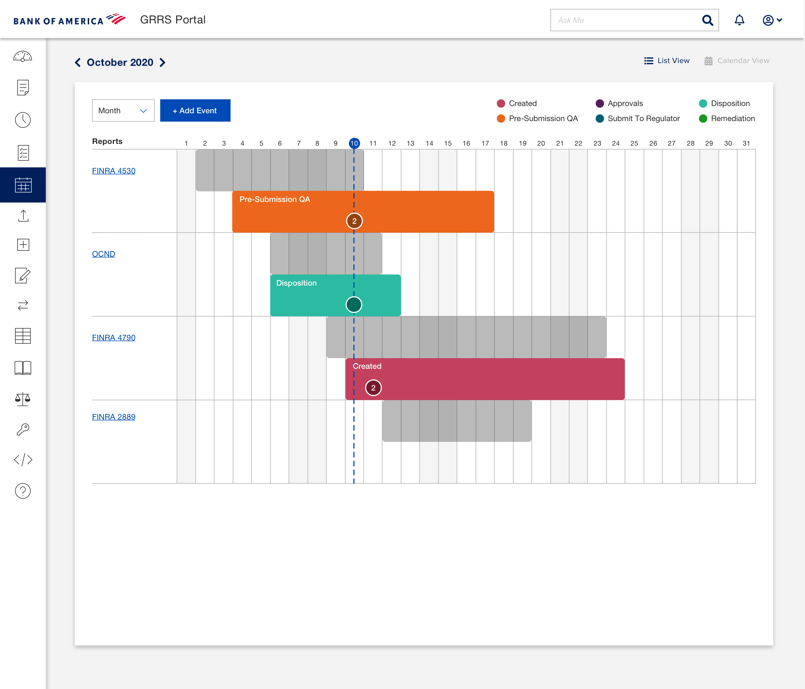
Task: Click the Ask Me search field
Action: pyautogui.click(x=626, y=20)
